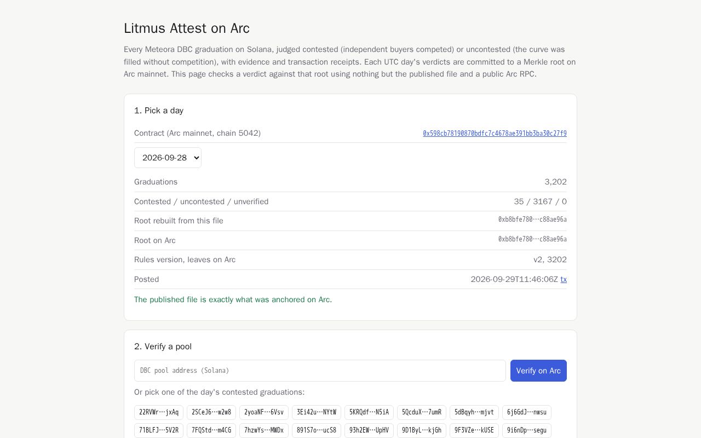
Task: Click the 'Rules version, leaves on Arc' label
Action: pyautogui.click(x=185, y=260)
